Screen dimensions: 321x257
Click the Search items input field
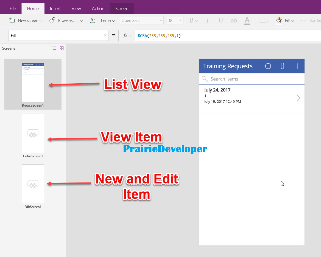click(x=252, y=79)
